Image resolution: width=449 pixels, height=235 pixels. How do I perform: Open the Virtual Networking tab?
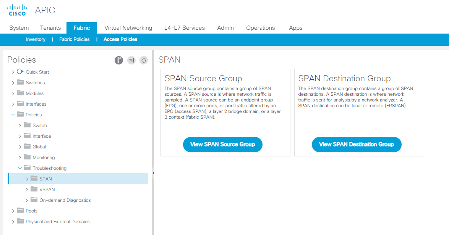click(128, 28)
